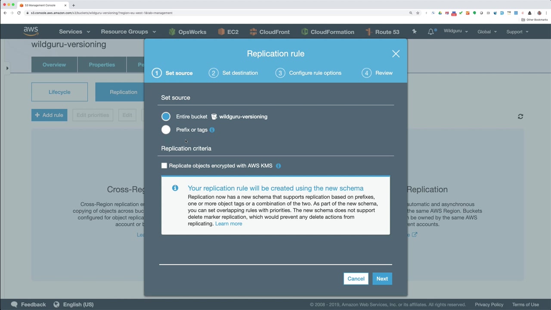
Task: Switch to the Overview tab
Action: pyautogui.click(x=54, y=65)
